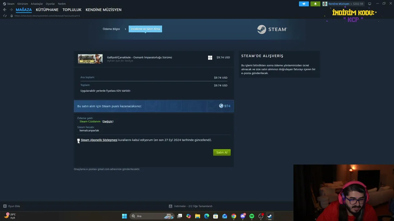
Task: Open Microsoft Store from the taskbar
Action: click(216, 216)
